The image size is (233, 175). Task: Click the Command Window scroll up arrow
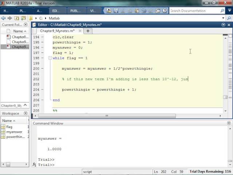click(230, 128)
